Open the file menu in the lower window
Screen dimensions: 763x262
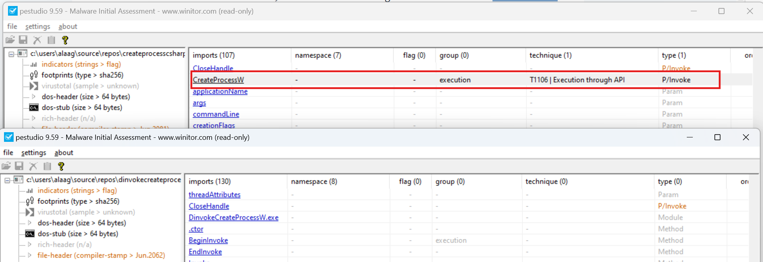[x=8, y=153]
